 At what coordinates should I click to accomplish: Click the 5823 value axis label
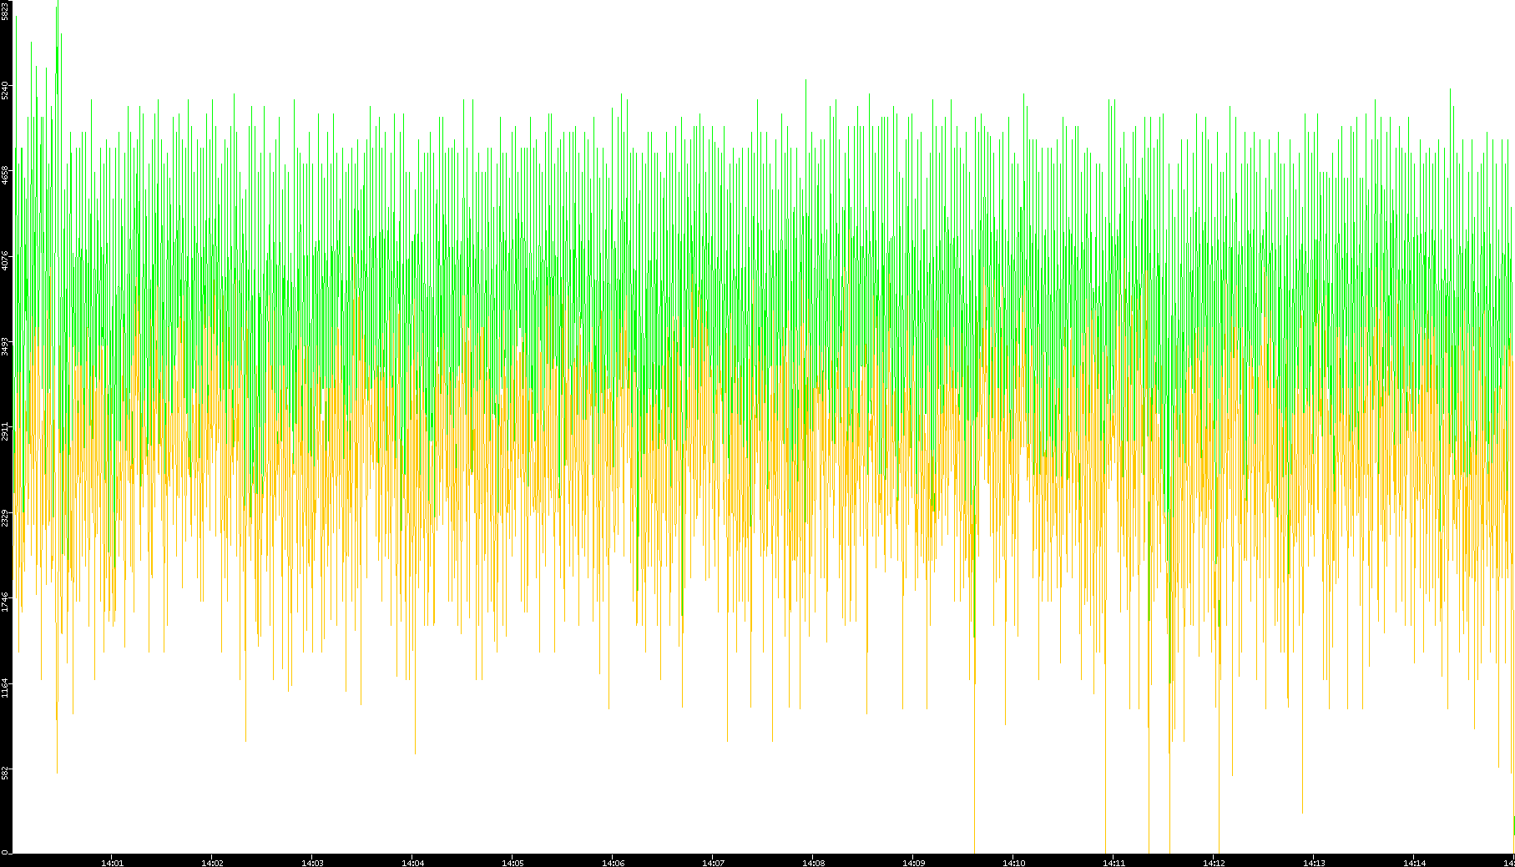tap(6, 11)
